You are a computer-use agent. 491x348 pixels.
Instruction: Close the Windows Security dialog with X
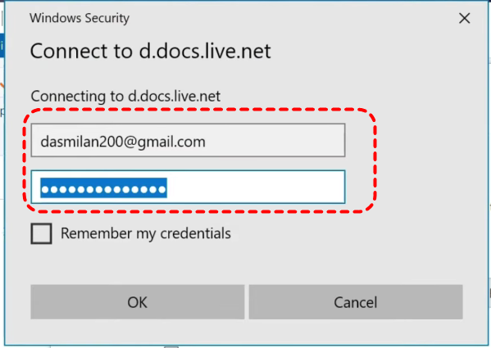(x=465, y=18)
